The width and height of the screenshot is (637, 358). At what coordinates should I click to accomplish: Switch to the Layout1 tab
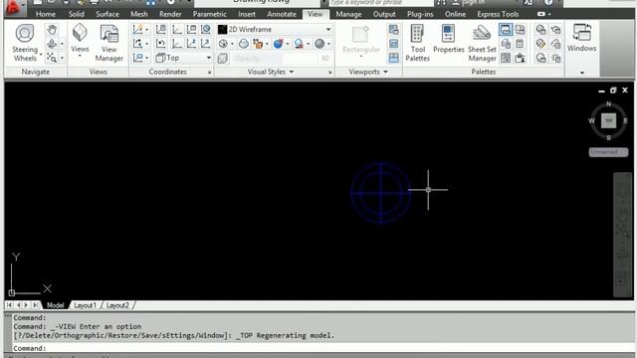coord(85,305)
